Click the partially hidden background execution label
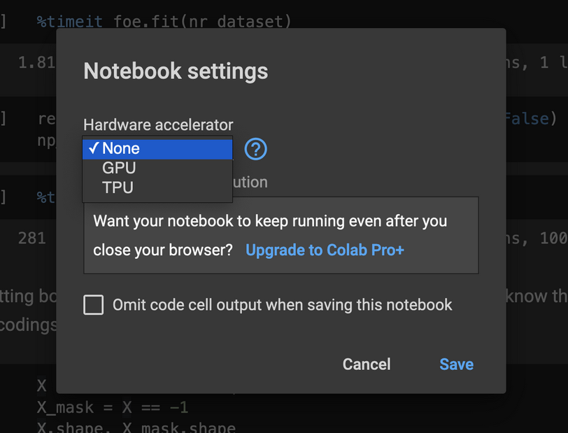Viewport: 568px width, 433px height. (x=250, y=182)
